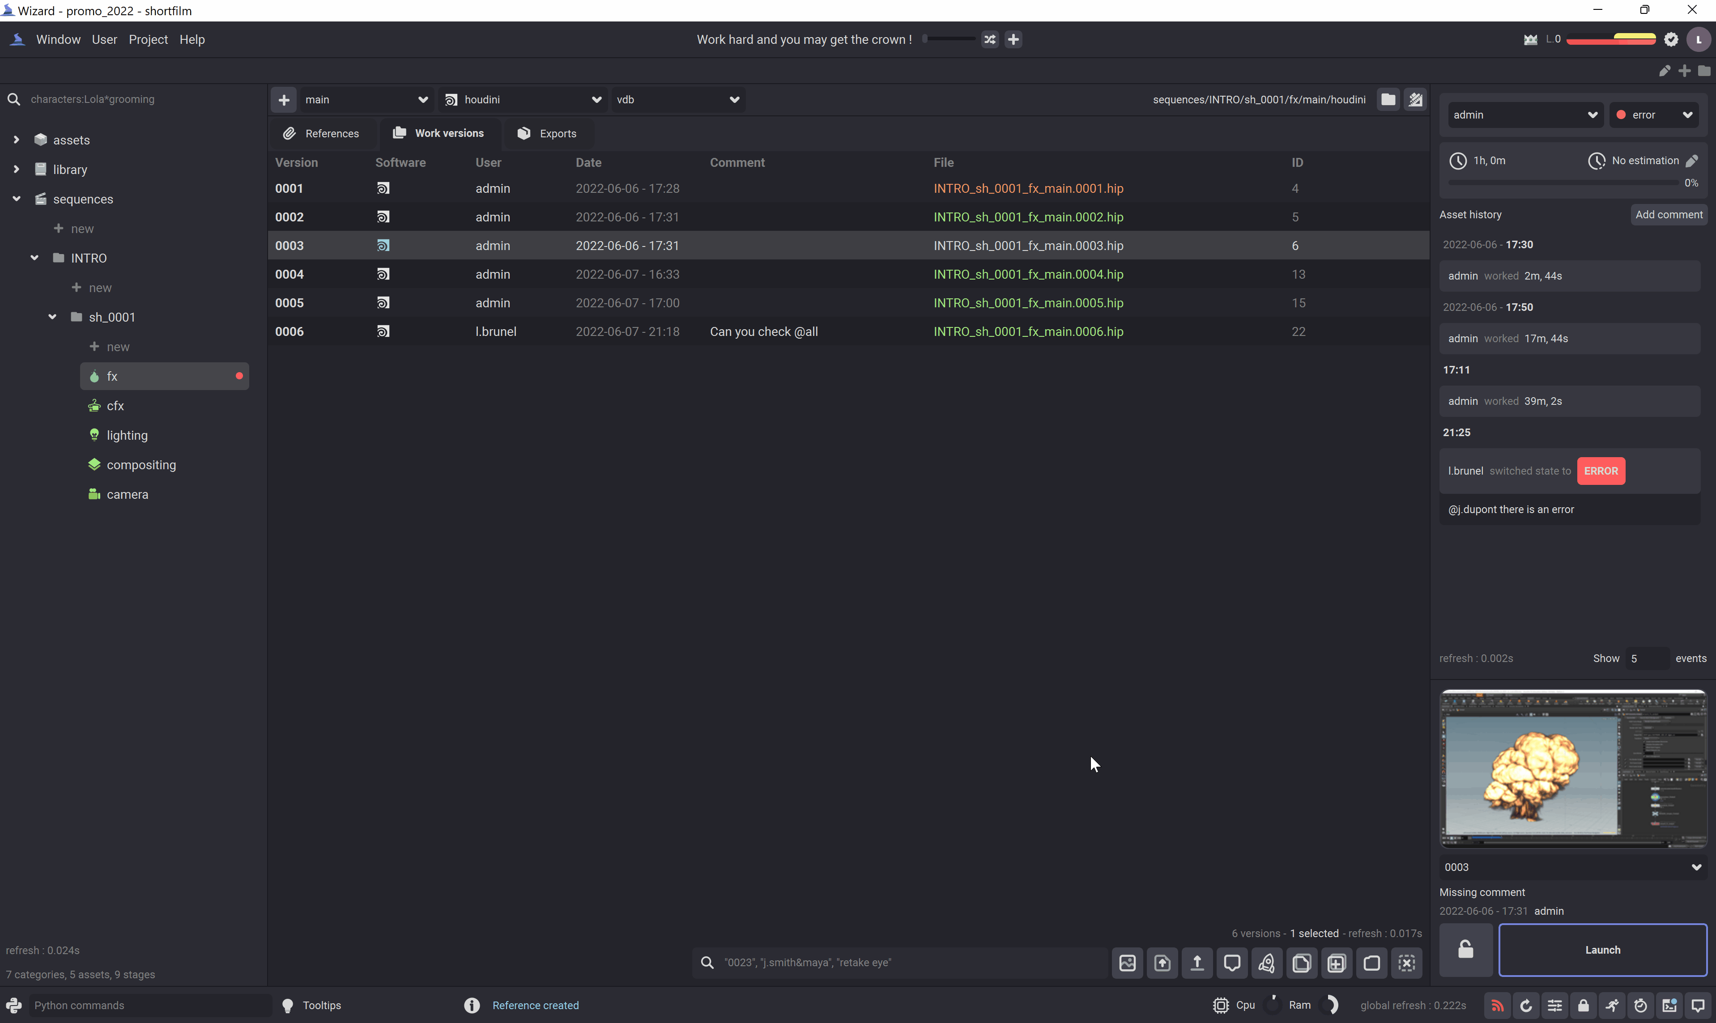This screenshot has width=1716, height=1023.
Task: Open the user avatar labeled L
Action: coord(1698,39)
